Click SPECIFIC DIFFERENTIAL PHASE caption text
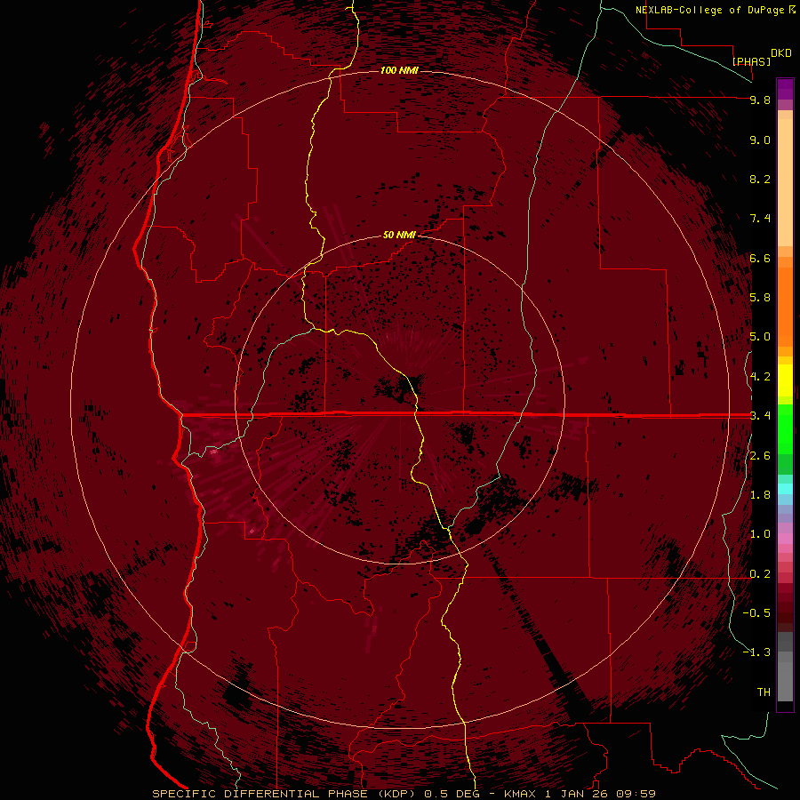 coord(260,794)
